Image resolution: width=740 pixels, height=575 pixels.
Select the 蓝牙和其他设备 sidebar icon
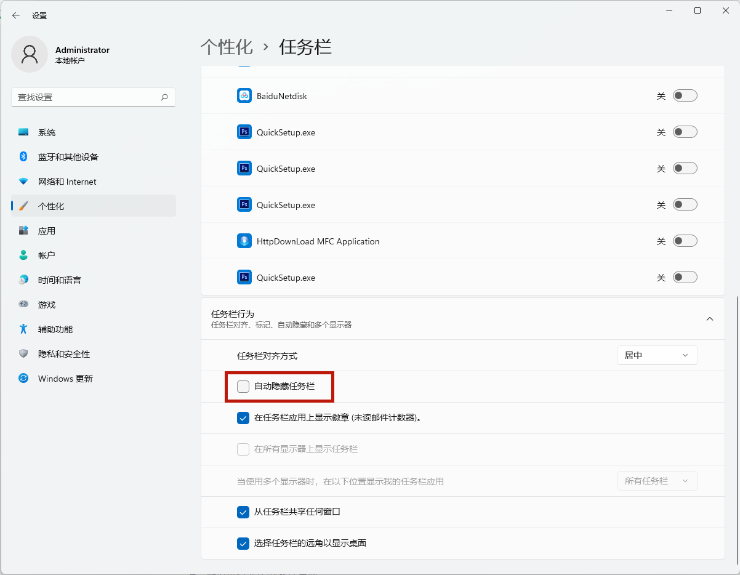tap(22, 157)
